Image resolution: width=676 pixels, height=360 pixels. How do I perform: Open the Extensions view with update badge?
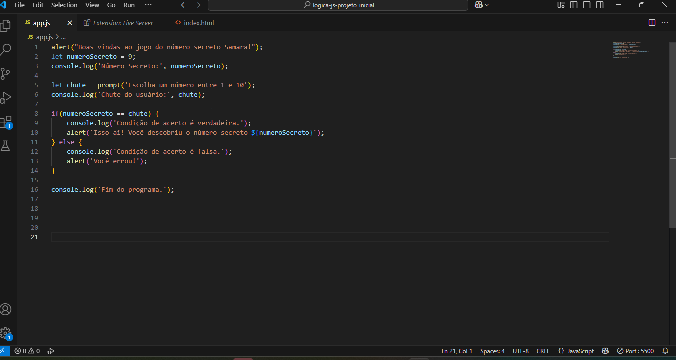click(6, 122)
